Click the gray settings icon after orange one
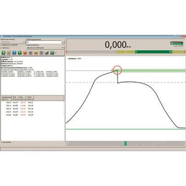The image size is (186, 186). [x=31, y=53]
